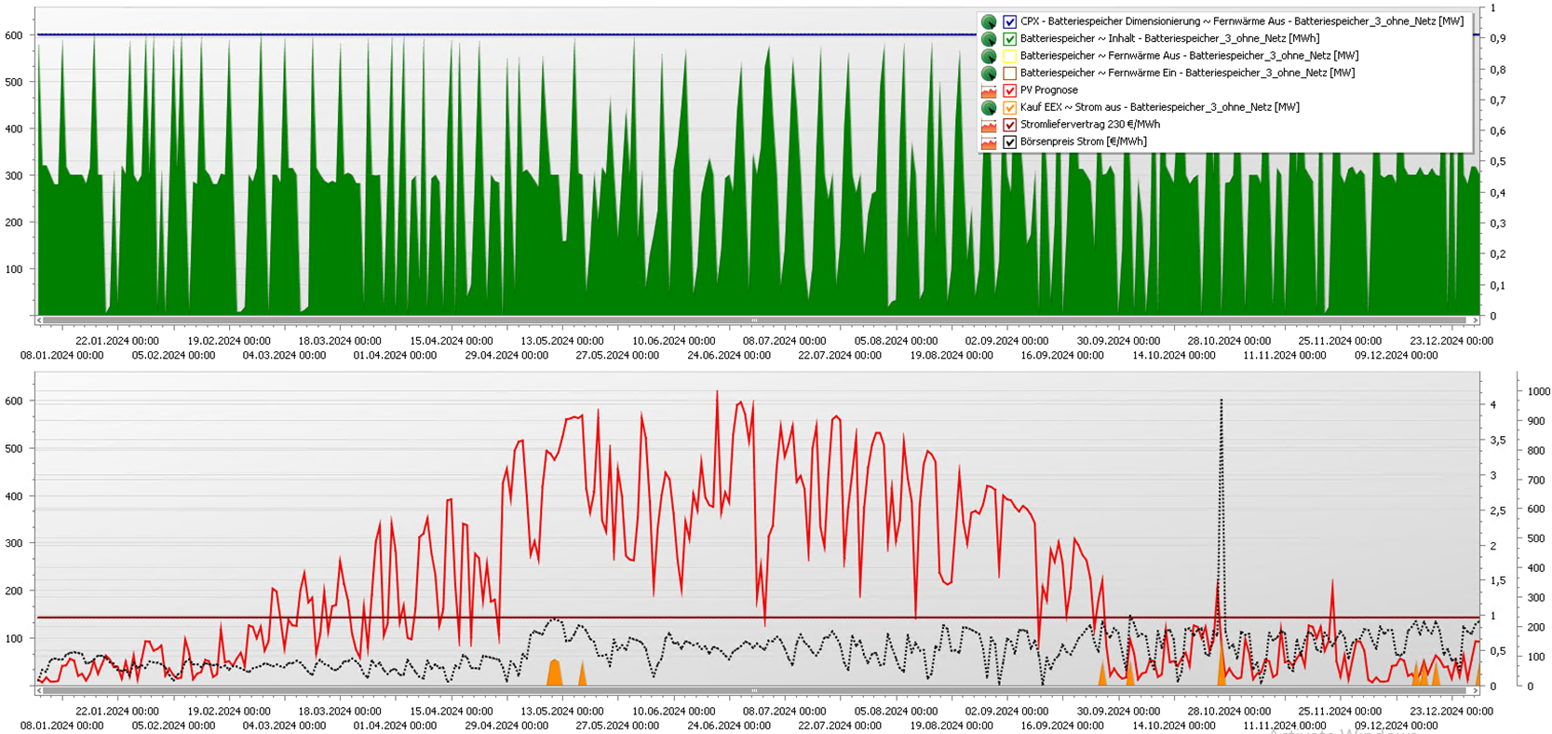This screenshot has height=734, width=1552.
Task: Click the center grip of lower chart scrollbar
Action: pyautogui.click(x=754, y=691)
